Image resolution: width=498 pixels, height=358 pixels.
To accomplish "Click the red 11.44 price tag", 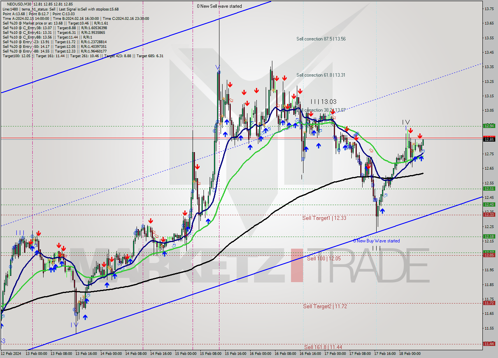I will (489, 344).
